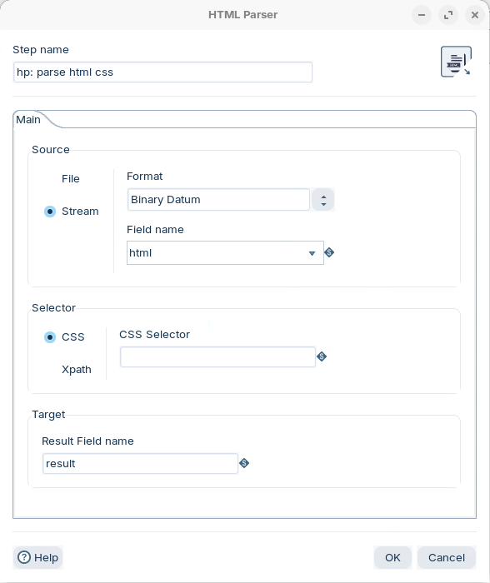Click the HTML Parser step icon

pos(456,62)
